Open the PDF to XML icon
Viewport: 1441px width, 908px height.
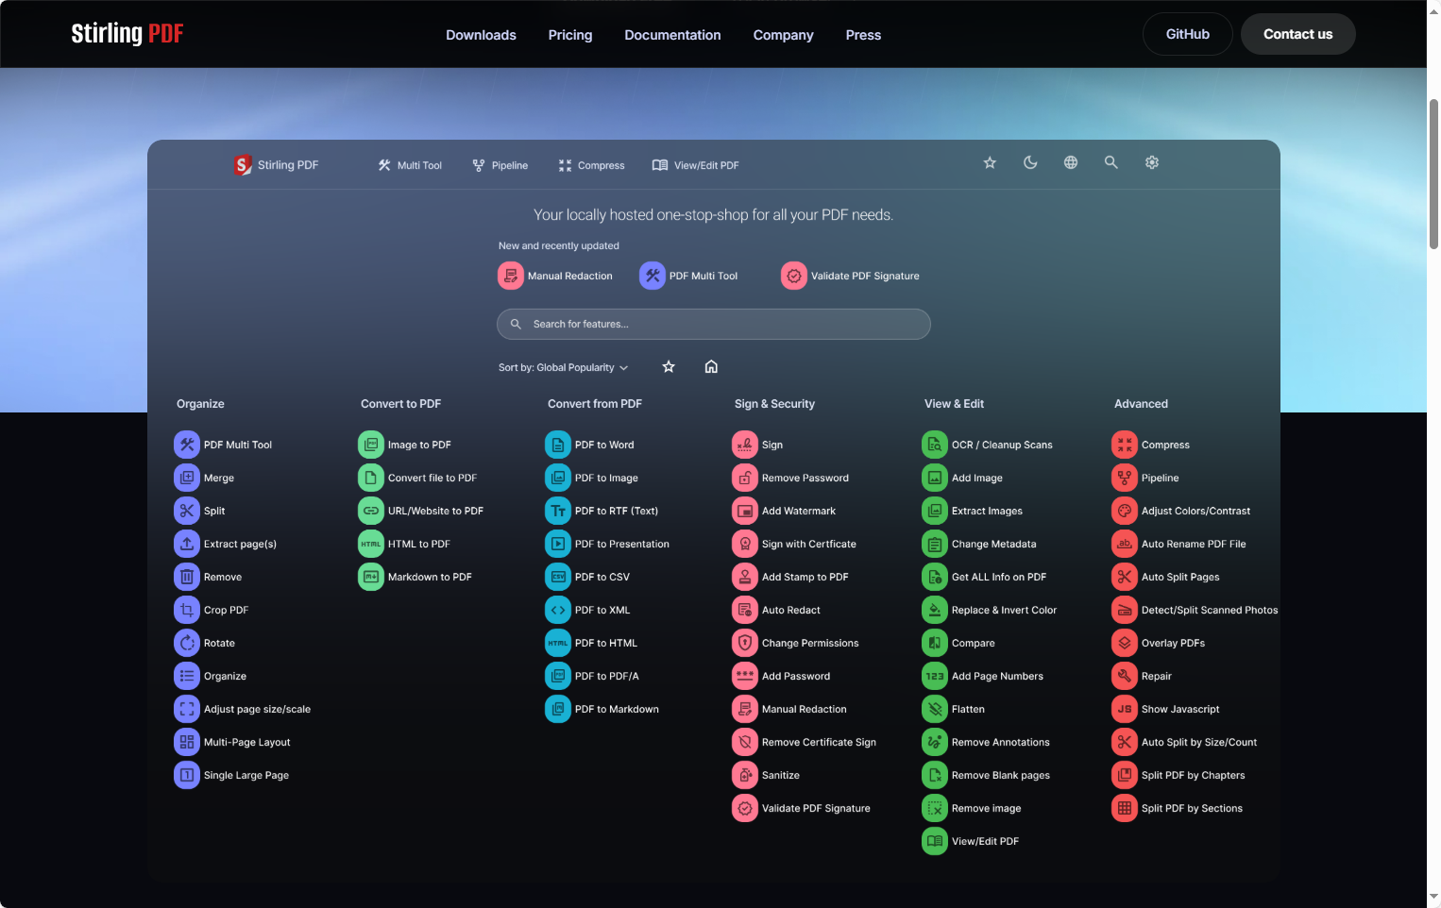click(x=558, y=610)
